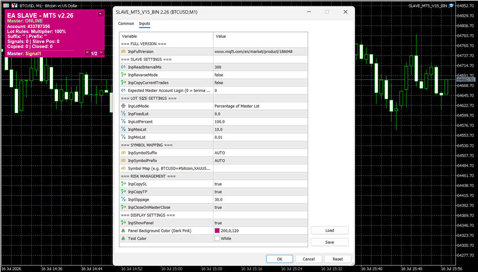Edit the InpSlippage value field 30.0
This screenshot has height=272, width=478.
[x=260, y=200]
